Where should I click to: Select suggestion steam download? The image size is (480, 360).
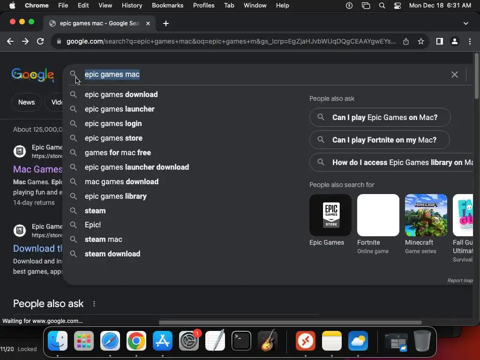click(112, 254)
